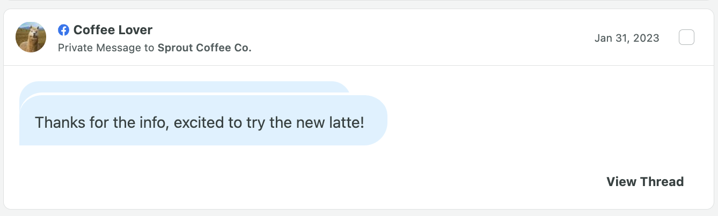Click the Coffee Lover sender name
Image resolution: width=718 pixels, height=216 pixels.
click(x=113, y=30)
